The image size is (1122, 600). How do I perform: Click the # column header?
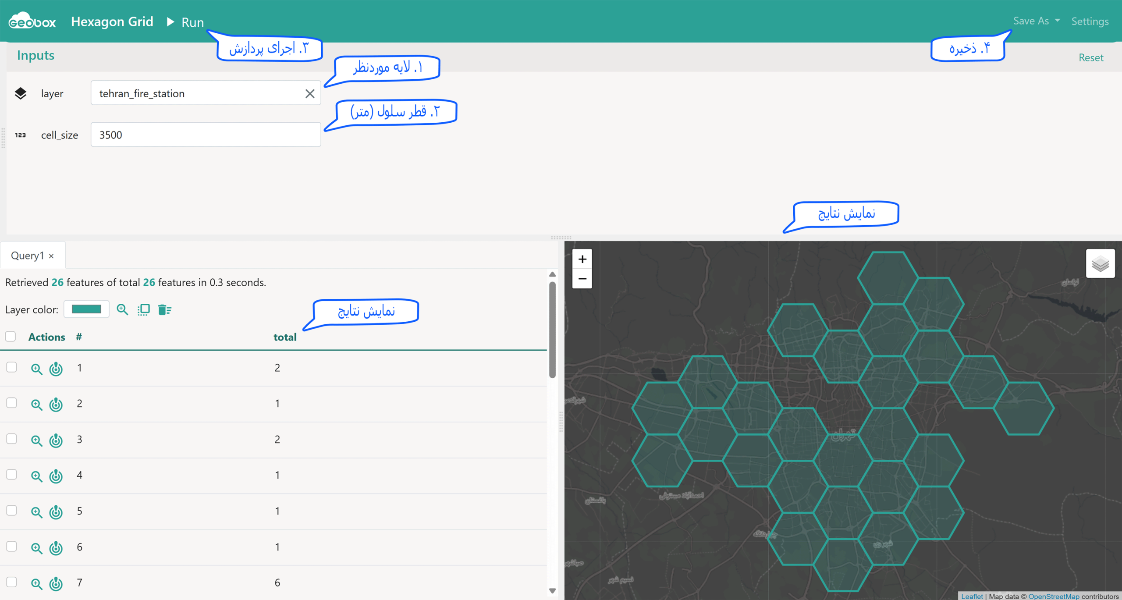coord(79,337)
